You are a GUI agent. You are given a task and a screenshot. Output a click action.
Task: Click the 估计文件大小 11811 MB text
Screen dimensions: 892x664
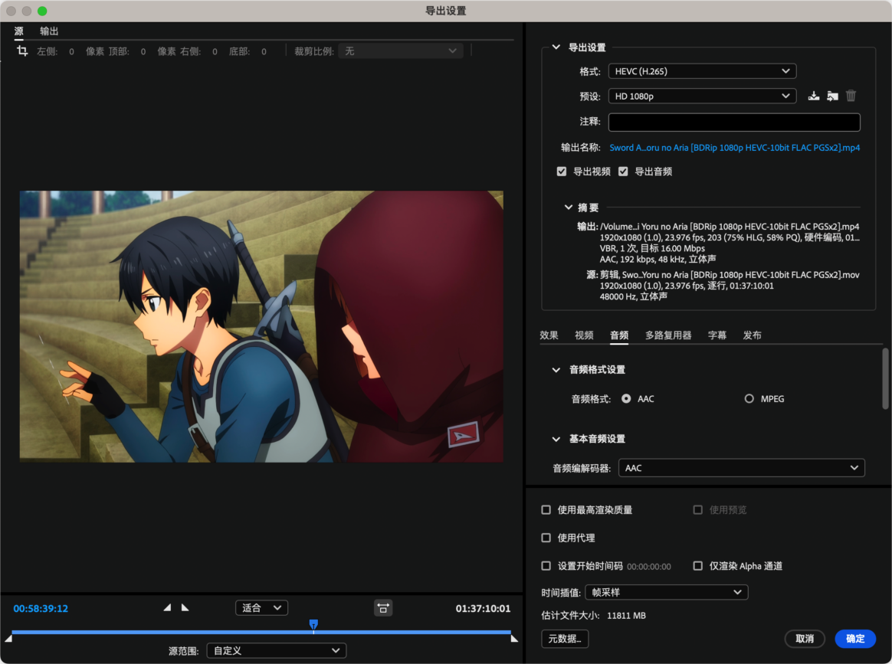tap(593, 615)
